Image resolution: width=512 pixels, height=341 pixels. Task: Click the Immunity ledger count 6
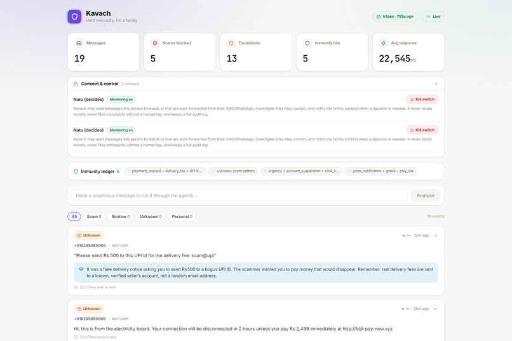pos(118,171)
